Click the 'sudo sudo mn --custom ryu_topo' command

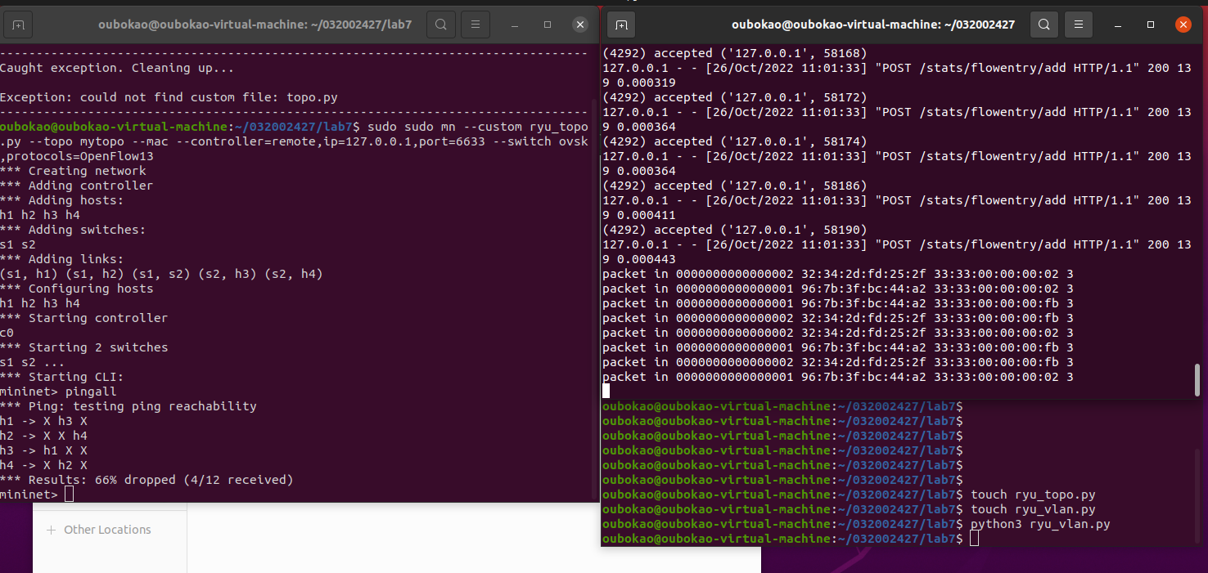tap(478, 127)
